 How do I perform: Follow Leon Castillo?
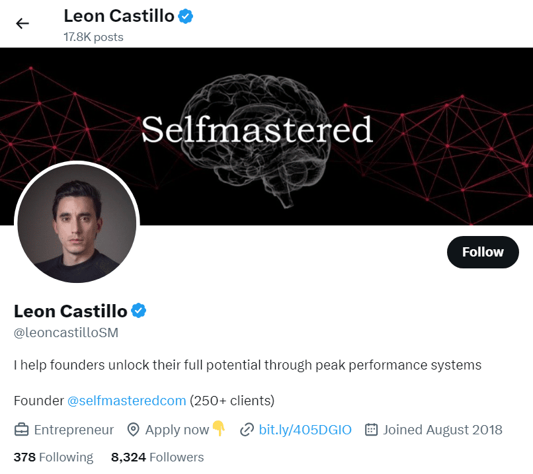483,252
